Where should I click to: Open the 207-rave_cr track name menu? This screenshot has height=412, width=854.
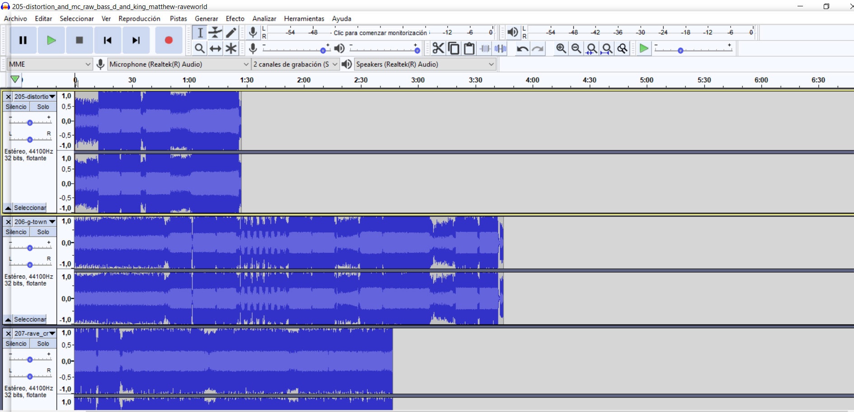[x=35, y=333]
